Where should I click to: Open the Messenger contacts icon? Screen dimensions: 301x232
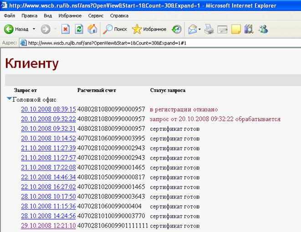263,29
